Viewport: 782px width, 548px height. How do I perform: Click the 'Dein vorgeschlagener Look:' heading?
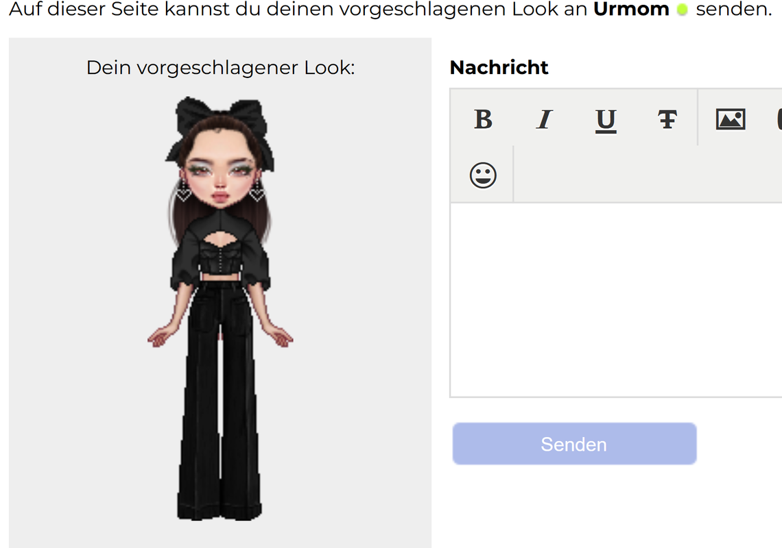[220, 68]
